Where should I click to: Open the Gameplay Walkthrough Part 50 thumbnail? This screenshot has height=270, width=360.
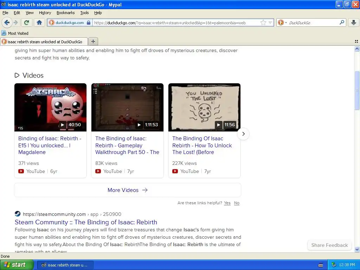[x=127, y=108]
